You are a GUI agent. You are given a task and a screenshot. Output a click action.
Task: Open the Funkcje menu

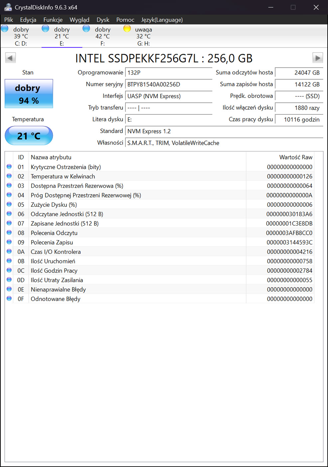click(x=53, y=20)
